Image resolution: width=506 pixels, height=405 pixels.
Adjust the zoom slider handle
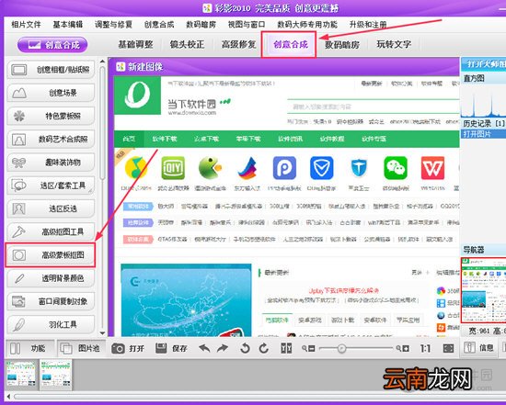coord(341,348)
